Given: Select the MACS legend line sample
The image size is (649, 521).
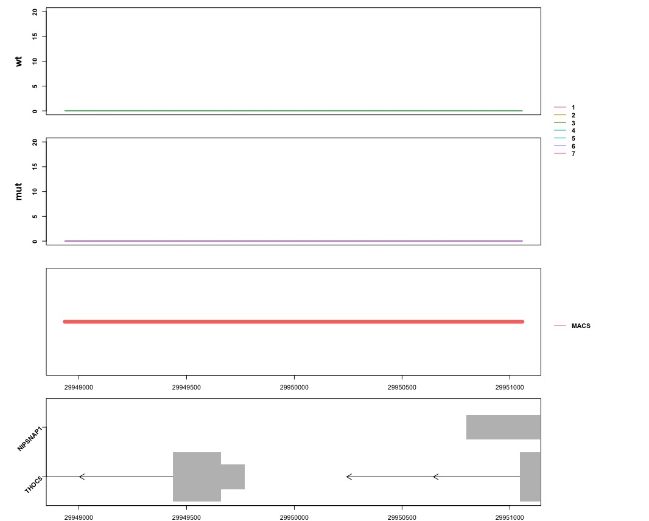Looking at the screenshot, I should tap(561, 326).
